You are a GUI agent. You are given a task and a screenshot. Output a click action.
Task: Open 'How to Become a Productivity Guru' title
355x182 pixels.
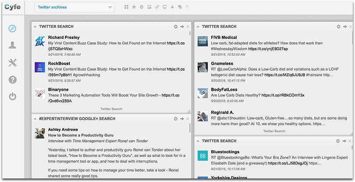[81, 135]
